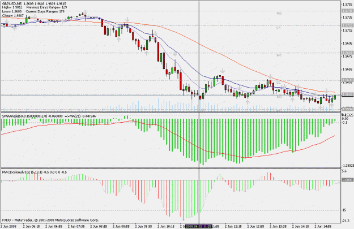354x229 pixels.
Task: Click the M0 pivot level label
Action: tap(279, 97)
